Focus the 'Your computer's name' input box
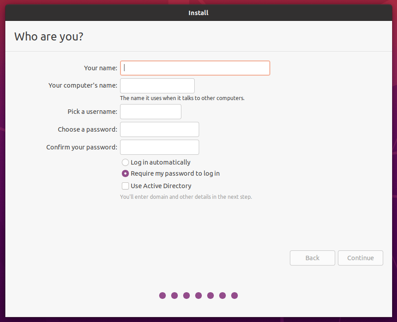 [x=157, y=85]
